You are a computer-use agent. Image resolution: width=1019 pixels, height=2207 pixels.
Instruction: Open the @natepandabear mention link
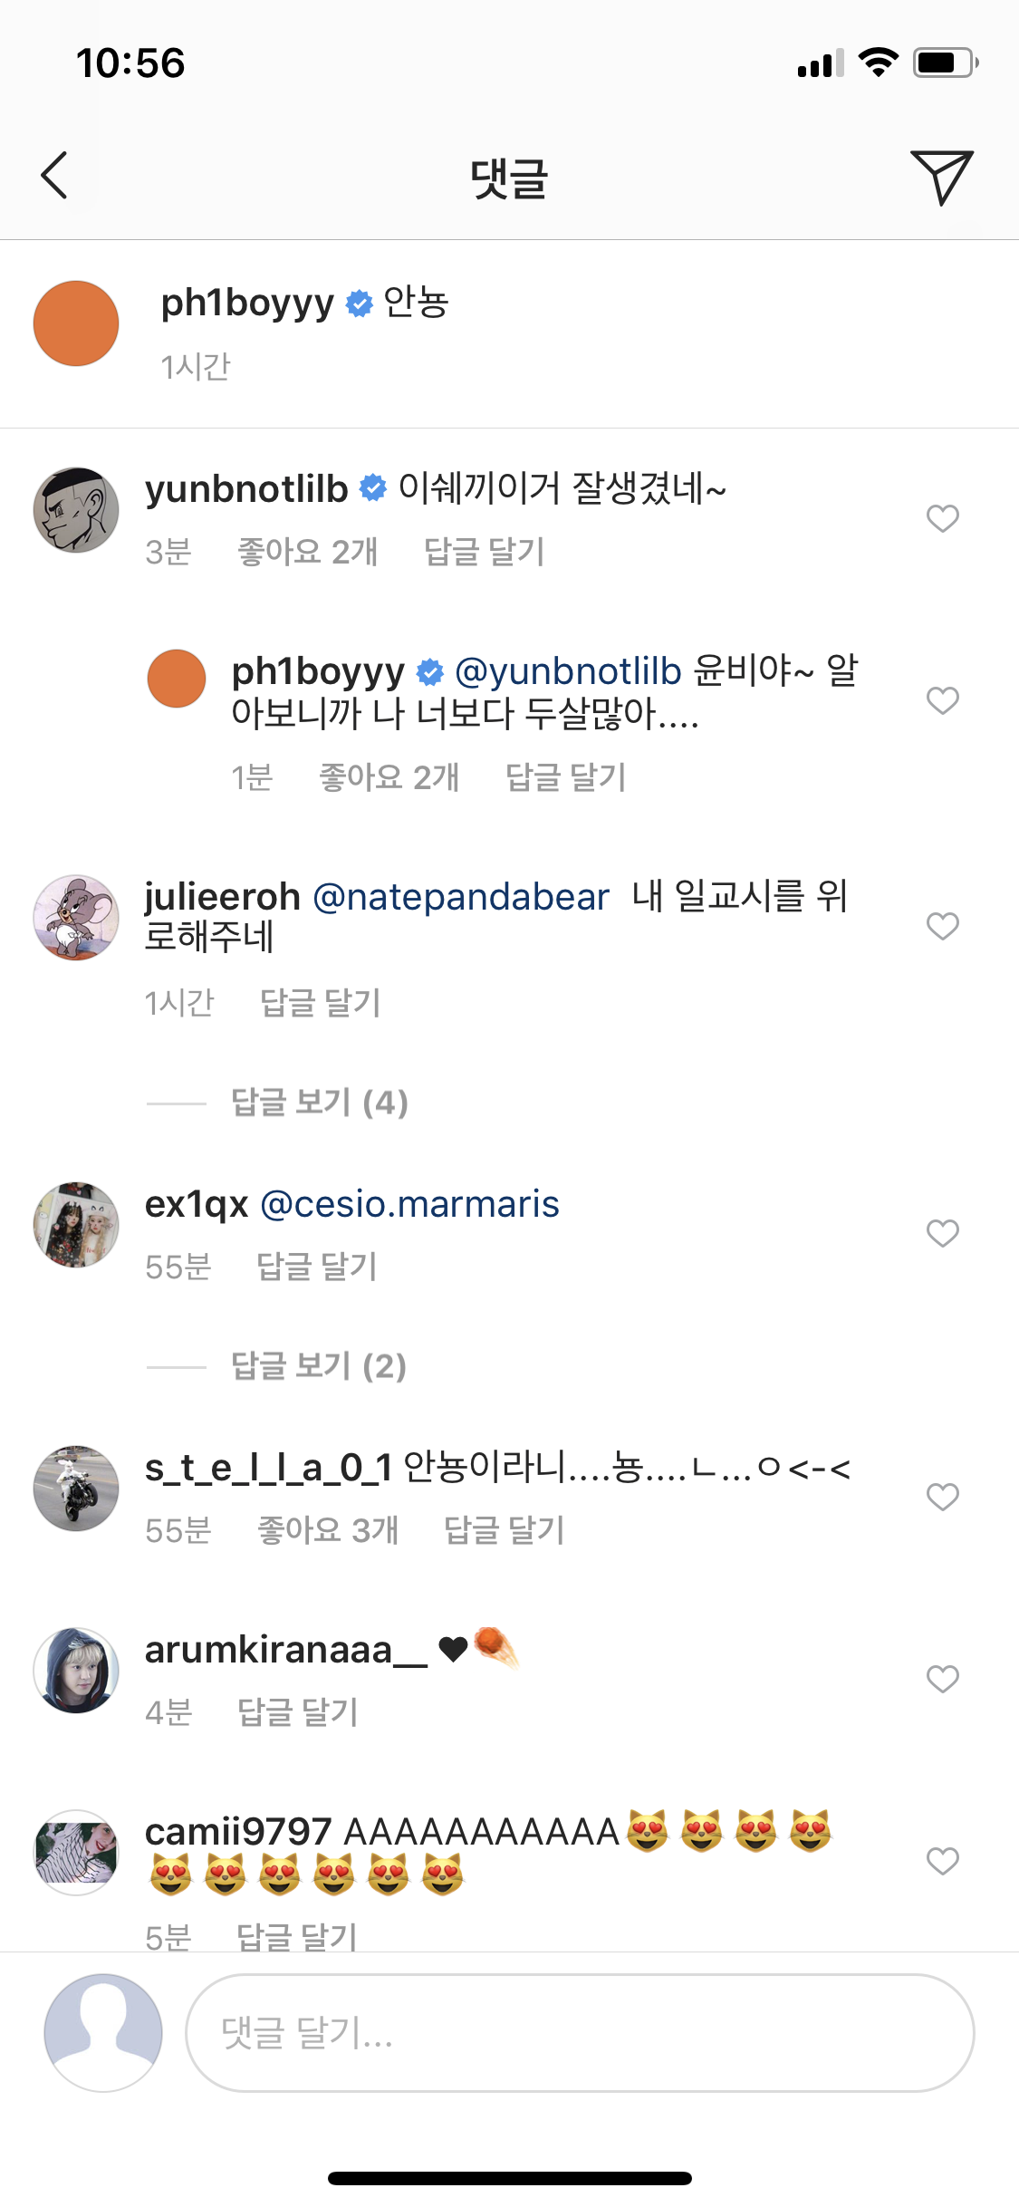coord(461,897)
